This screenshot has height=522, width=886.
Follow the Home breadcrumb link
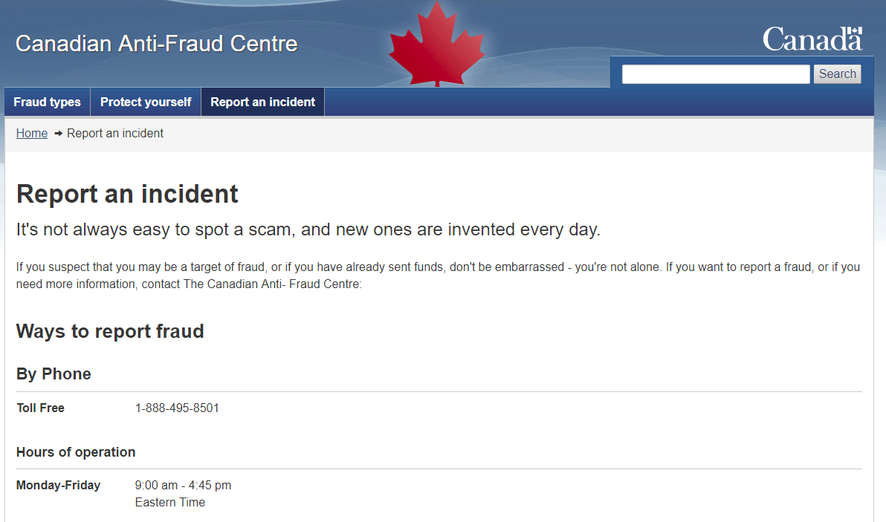(x=32, y=134)
